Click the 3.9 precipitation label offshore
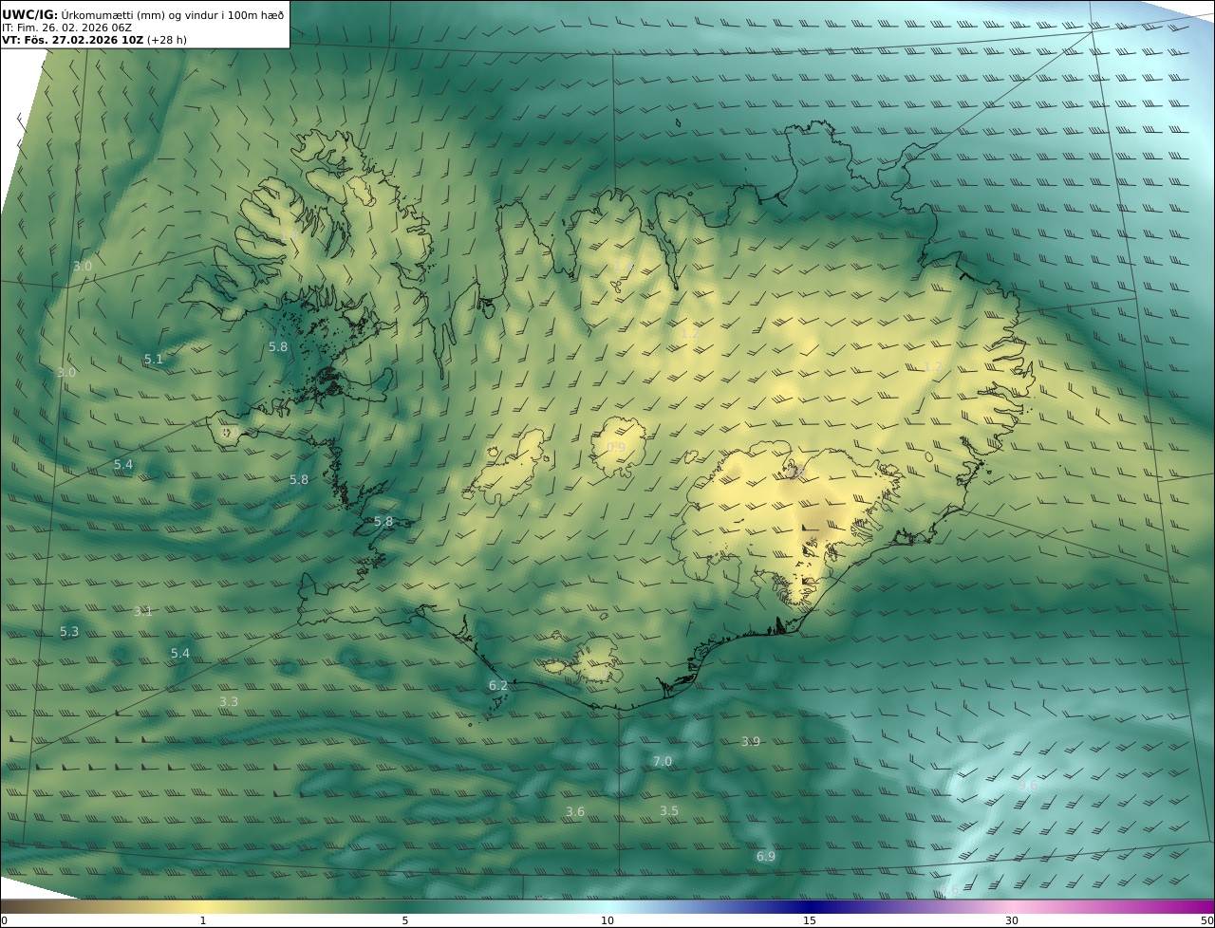This screenshot has height=928, width=1215. [x=750, y=741]
